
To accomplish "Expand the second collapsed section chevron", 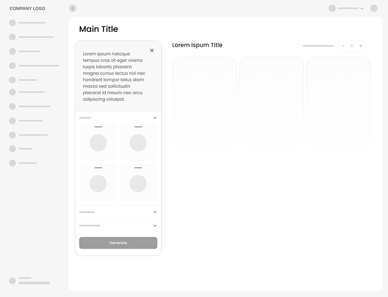I will pyautogui.click(x=155, y=212).
